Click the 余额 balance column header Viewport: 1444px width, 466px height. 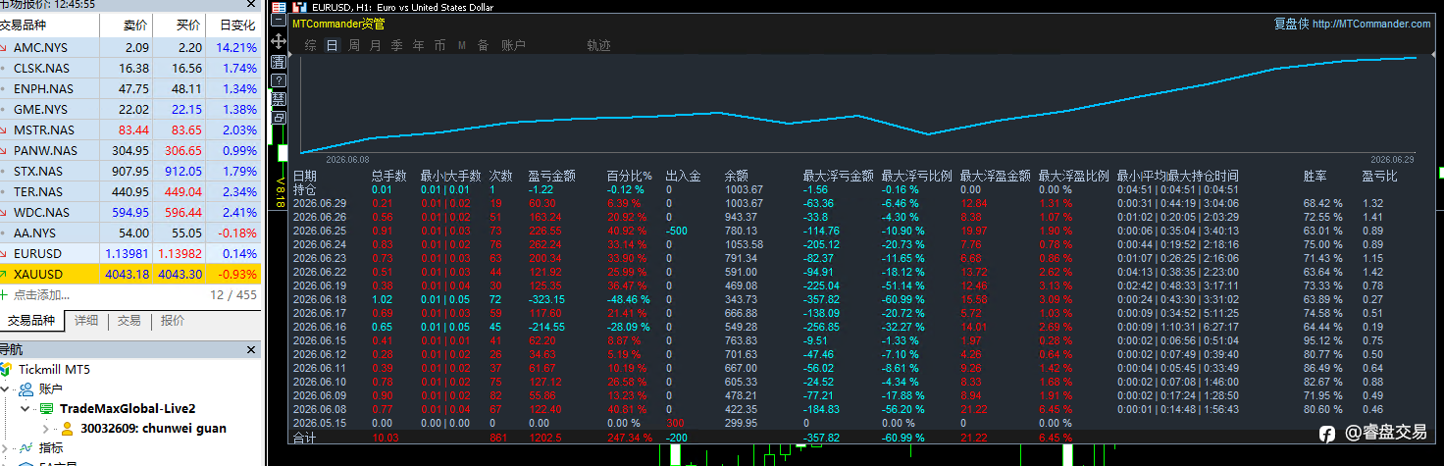click(x=737, y=176)
